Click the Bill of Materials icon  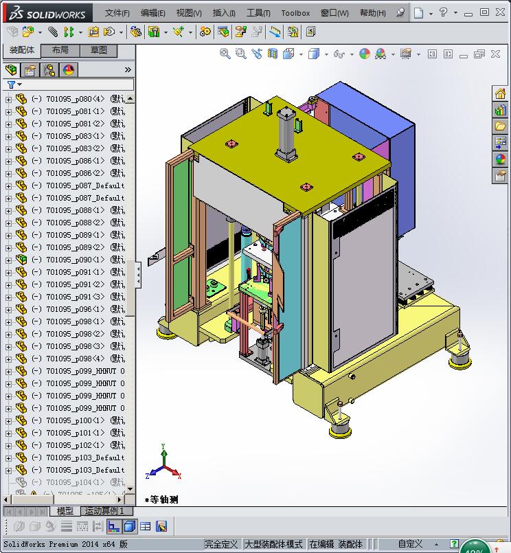pos(223,32)
